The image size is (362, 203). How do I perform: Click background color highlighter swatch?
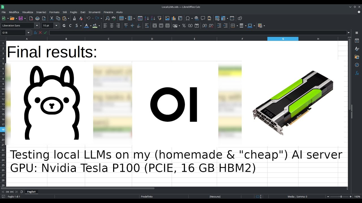(x=95, y=26)
